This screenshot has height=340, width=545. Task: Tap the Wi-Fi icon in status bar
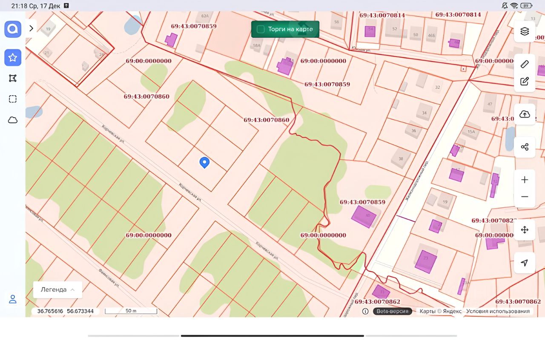[514, 6]
